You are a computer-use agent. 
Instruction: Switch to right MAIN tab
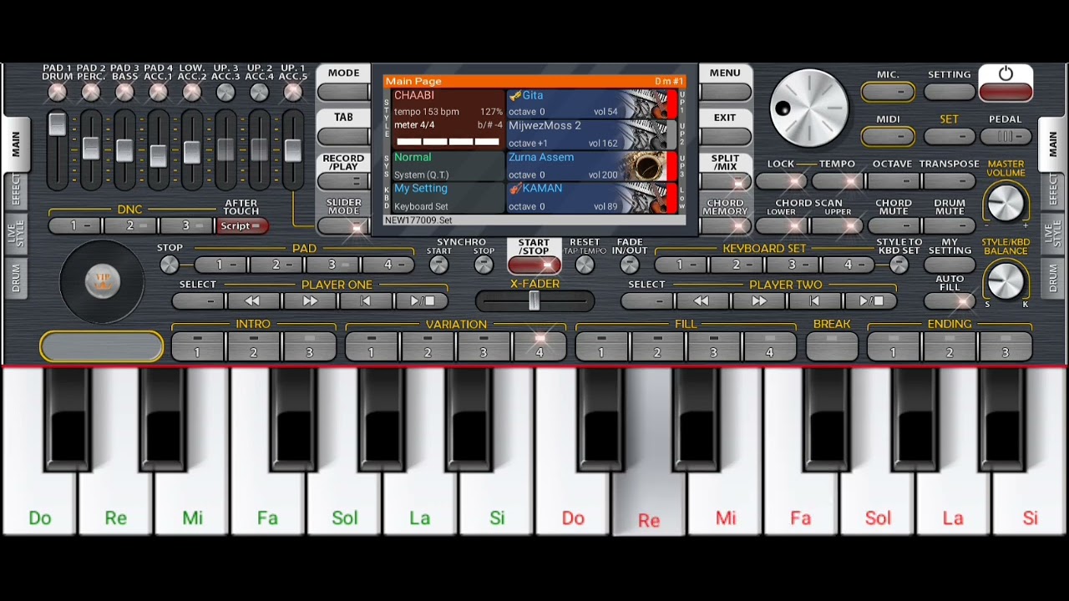pos(1052,144)
